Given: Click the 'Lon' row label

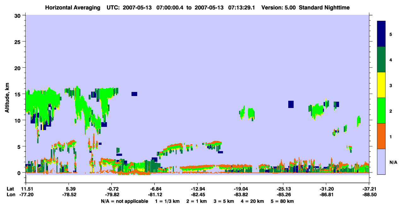Looking at the screenshot, I should [10, 195].
